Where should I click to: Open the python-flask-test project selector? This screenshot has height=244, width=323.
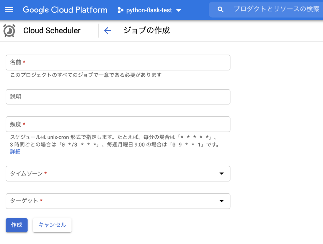149,10
